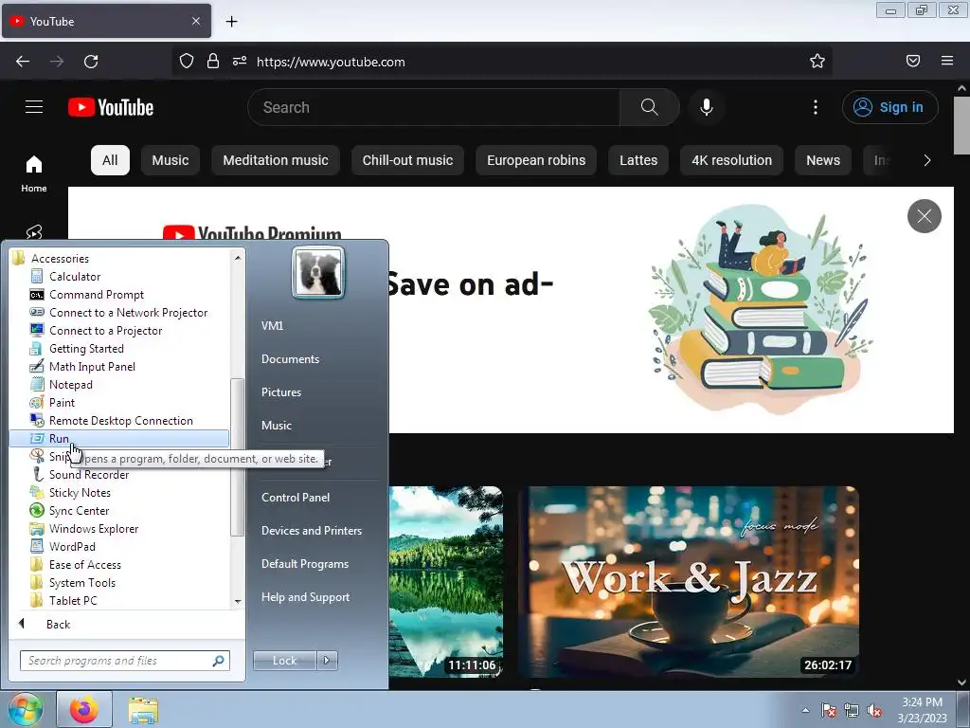The height and width of the screenshot is (728, 970).
Task: Open the Pictures library link
Action: [x=281, y=392]
